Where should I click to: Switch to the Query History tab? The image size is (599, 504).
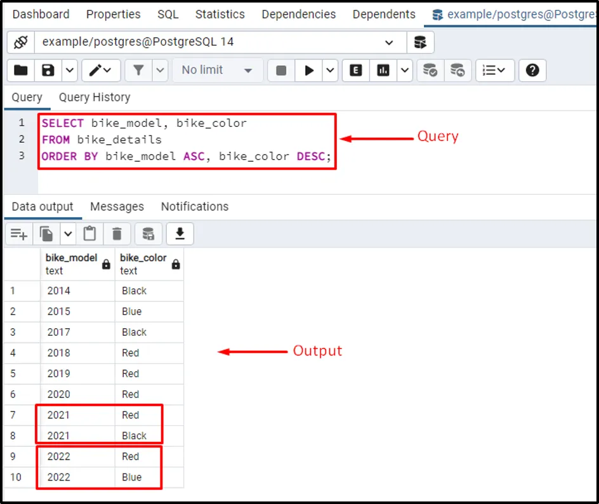(x=95, y=97)
